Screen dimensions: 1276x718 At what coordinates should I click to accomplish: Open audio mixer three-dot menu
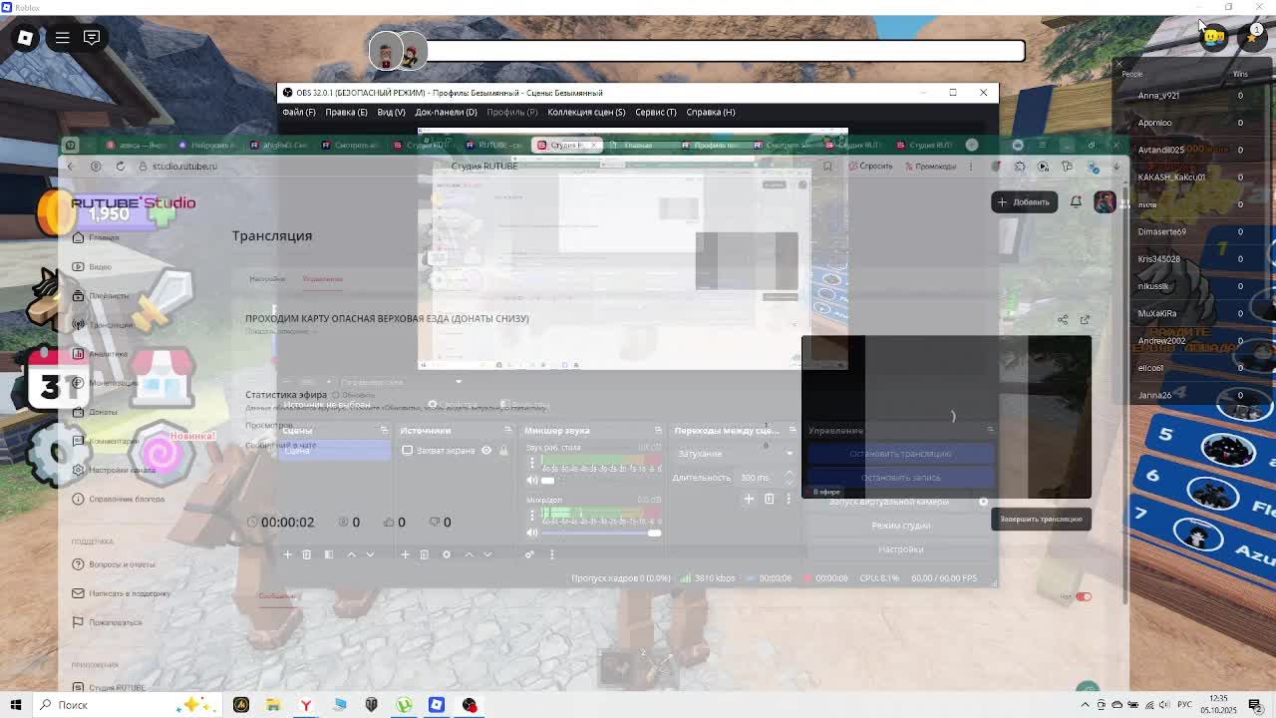tap(551, 554)
